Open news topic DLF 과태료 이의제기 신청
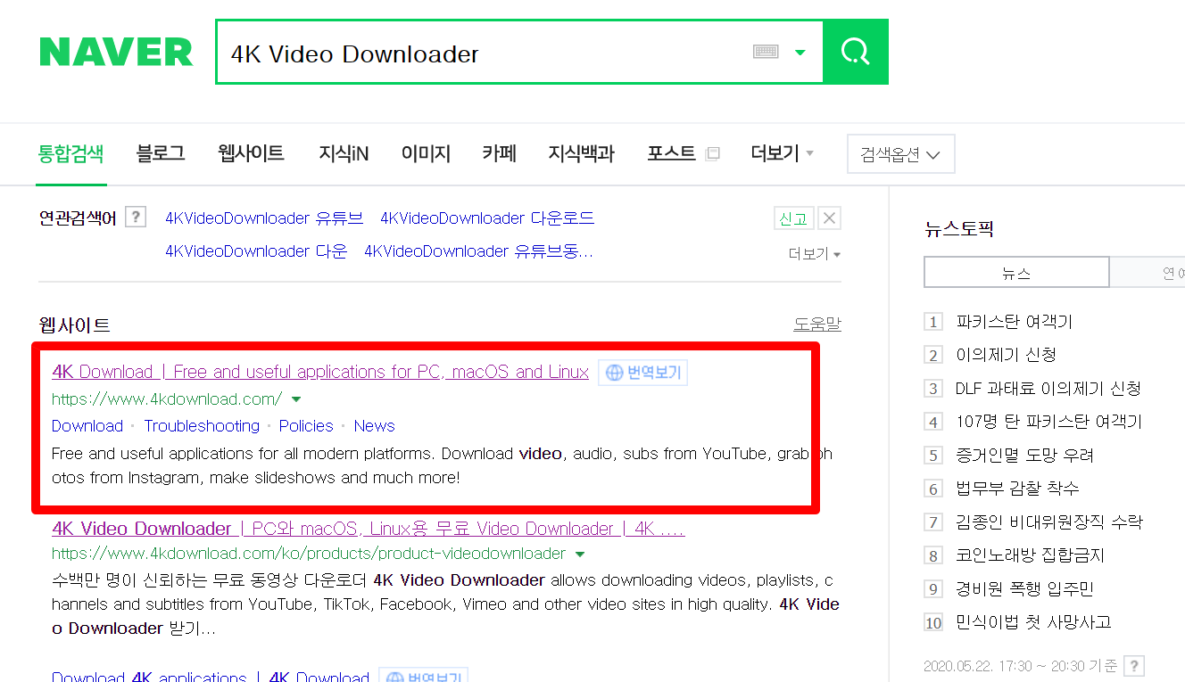 point(1048,389)
